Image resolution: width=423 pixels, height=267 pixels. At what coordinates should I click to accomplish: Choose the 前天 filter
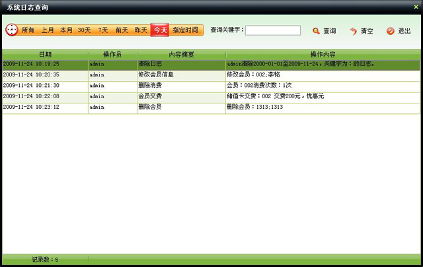(x=122, y=30)
